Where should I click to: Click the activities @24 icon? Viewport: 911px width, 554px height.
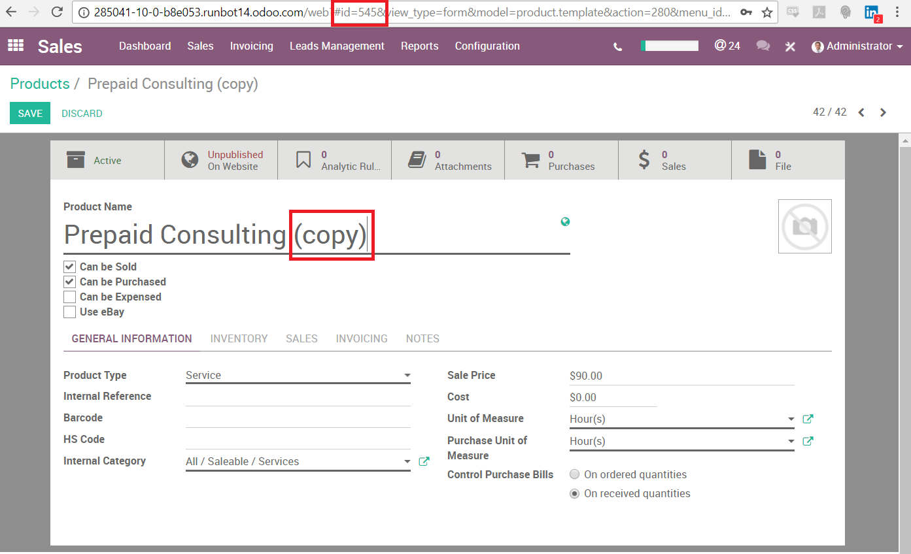(x=727, y=46)
